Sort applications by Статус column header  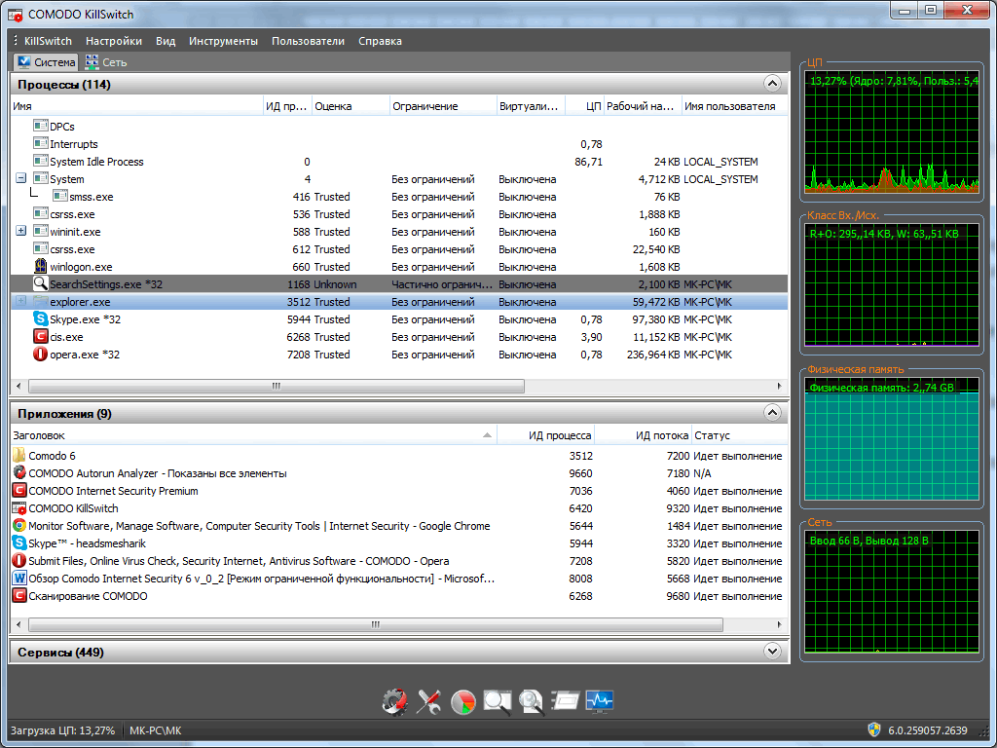tap(740, 435)
